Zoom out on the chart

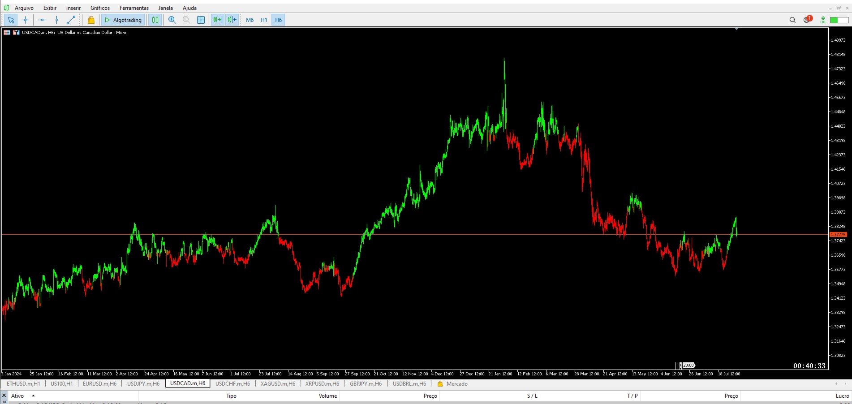[x=186, y=20]
